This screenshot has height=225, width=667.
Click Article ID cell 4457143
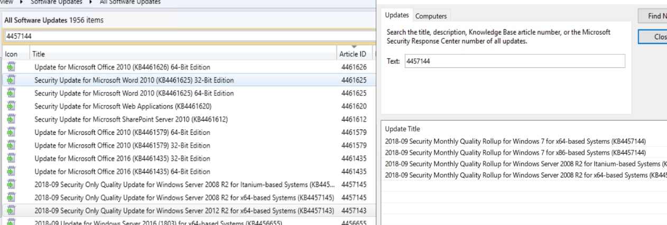point(354,210)
